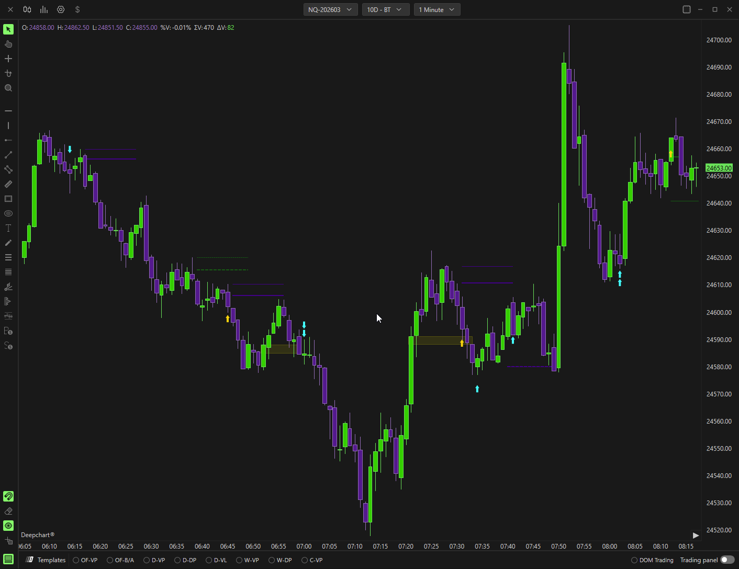This screenshot has height=569, width=739.
Task: Toggle drawings visibility eye icon
Action: pos(8,526)
